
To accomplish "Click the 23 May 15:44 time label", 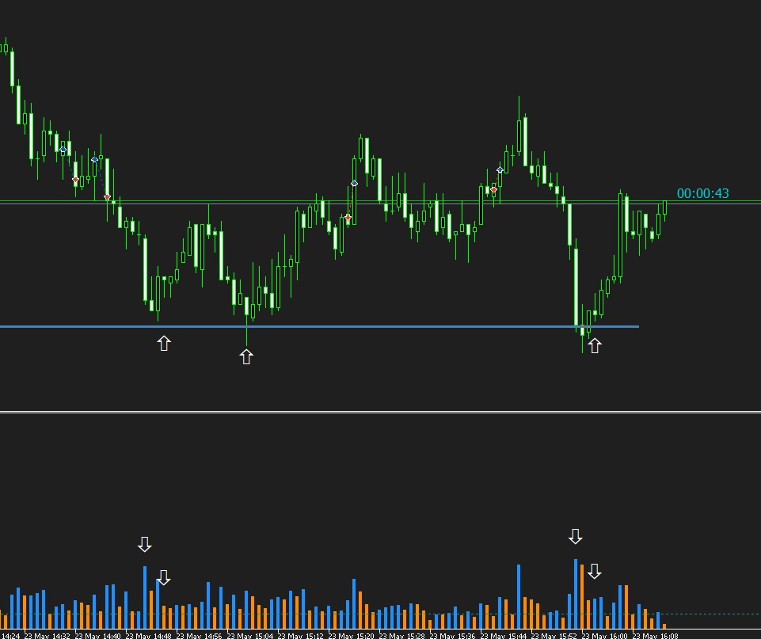I will 504,636.
